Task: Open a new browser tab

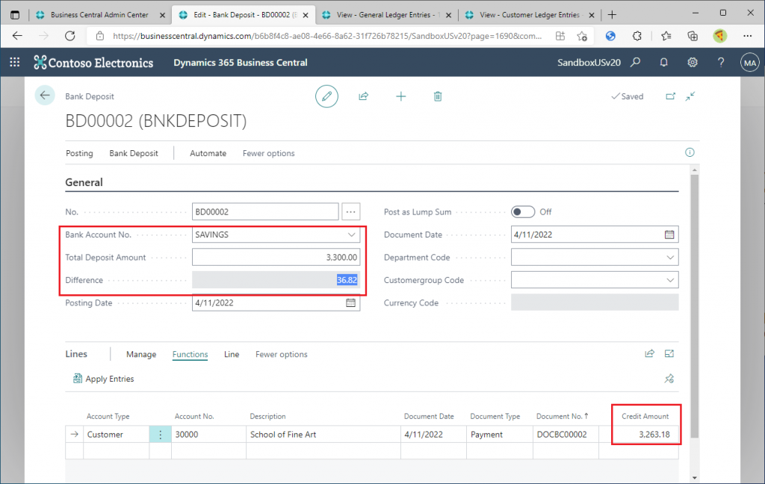Action: point(612,15)
